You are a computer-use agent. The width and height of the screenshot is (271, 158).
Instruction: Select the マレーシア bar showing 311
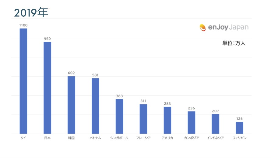(143, 119)
